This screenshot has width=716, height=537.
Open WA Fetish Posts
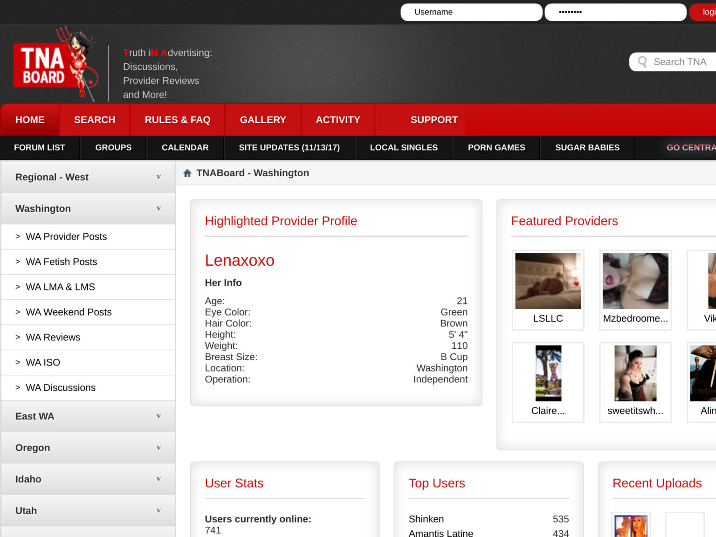(88, 262)
